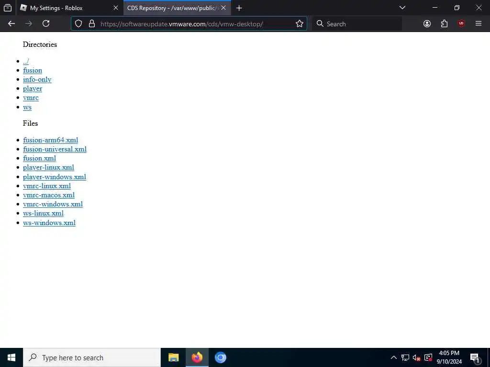
Task: Open the vmrc directory
Action: coord(31,97)
